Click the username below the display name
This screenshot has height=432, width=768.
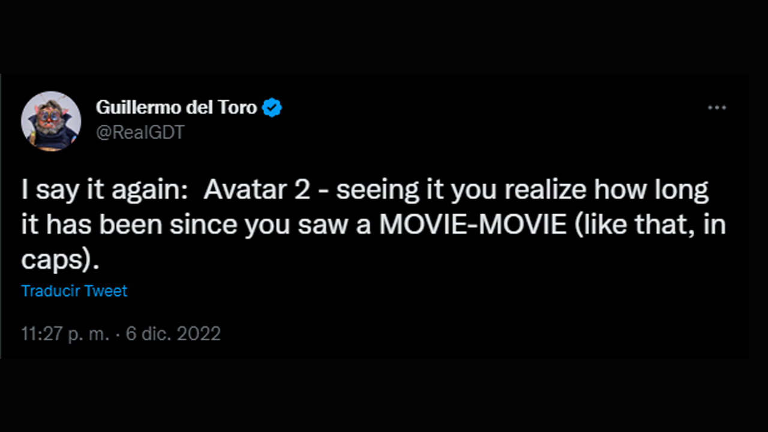pos(141,132)
